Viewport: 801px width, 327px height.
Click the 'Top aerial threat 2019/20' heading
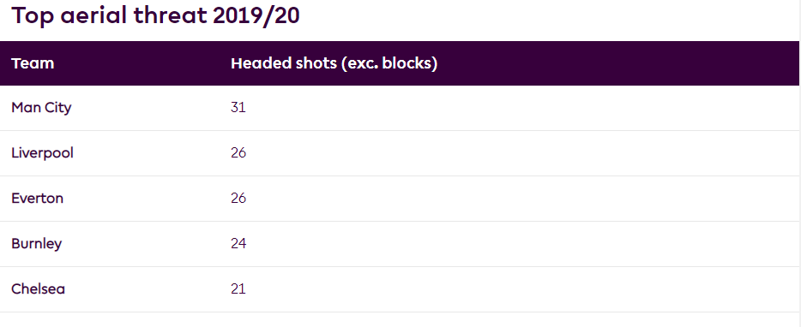pos(155,16)
